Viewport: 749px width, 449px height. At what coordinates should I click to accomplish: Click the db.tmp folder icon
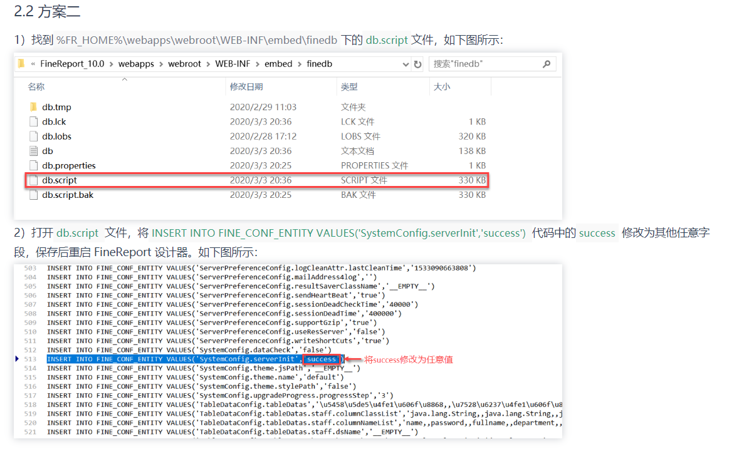click(x=33, y=107)
